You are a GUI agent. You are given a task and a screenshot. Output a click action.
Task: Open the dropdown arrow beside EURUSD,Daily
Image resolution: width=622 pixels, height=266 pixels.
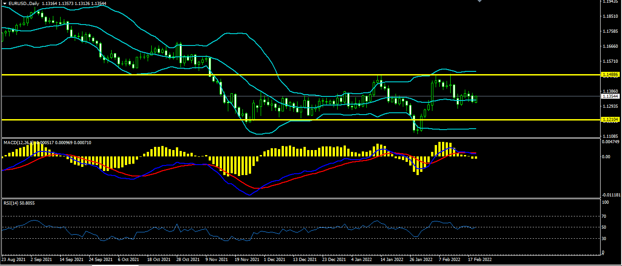tap(5, 3)
